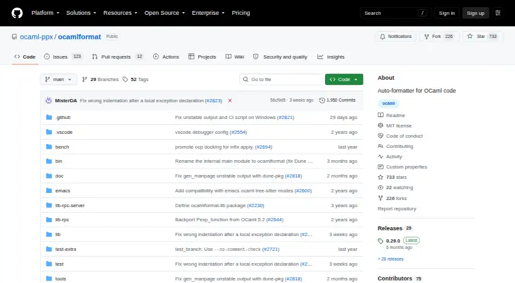Open the + 28 releases link
The height and width of the screenshot is (283, 515).
pyautogui.click(x=391, y=259)
